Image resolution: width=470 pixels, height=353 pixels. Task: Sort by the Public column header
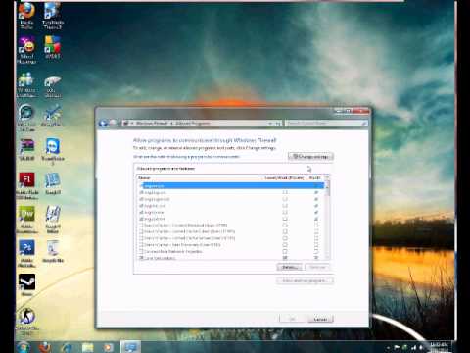pyautogui.click(x=314, y=178)
